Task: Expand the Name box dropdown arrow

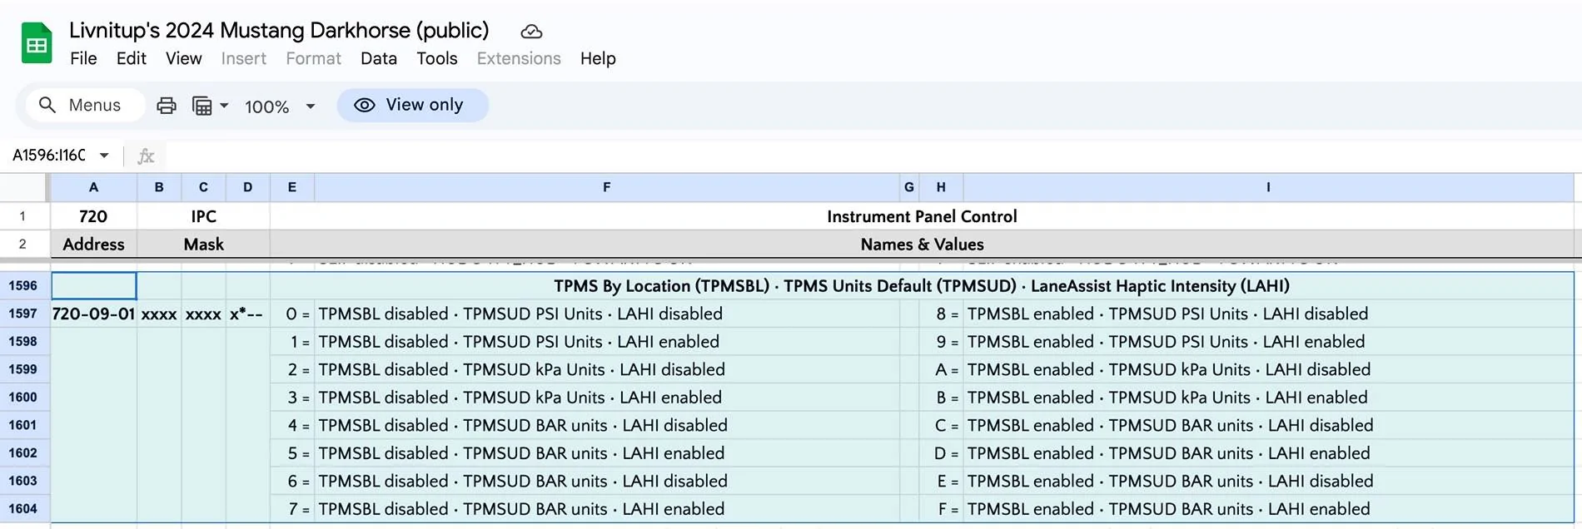Action: pyautogui.click(x=104, y=155)
